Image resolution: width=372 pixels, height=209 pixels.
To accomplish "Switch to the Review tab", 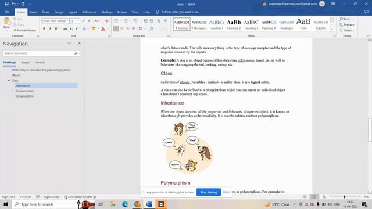I will pos(122,12).
